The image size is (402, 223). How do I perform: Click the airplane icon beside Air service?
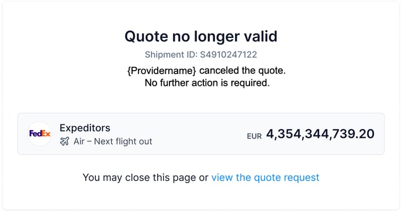pos(65,141)
